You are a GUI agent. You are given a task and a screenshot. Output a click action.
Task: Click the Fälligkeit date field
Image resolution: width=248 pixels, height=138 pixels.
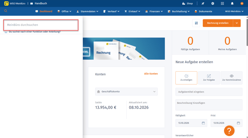(x=191, y=123)
